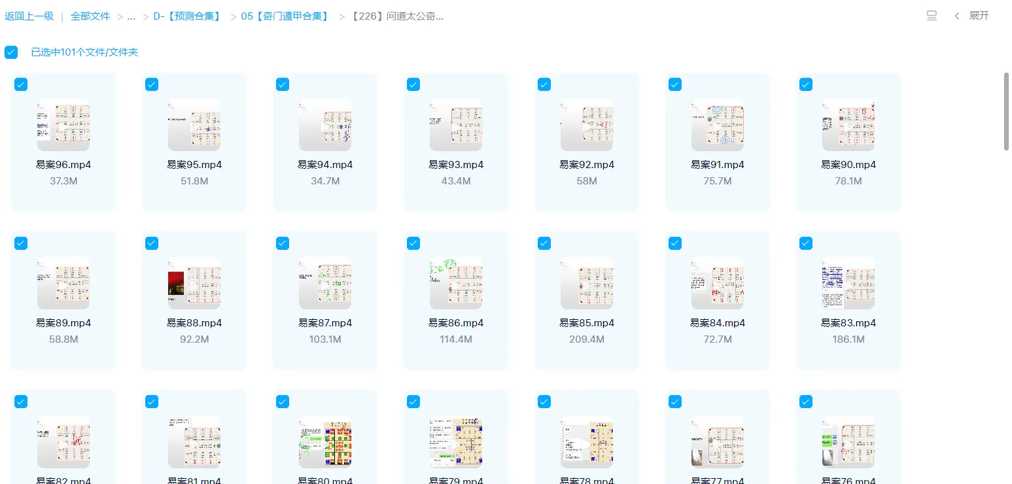Uncheck 易案92.mp4 checkbox
Screen dimensions: 1012x484
pyautogui.click(x=544, y=84)
